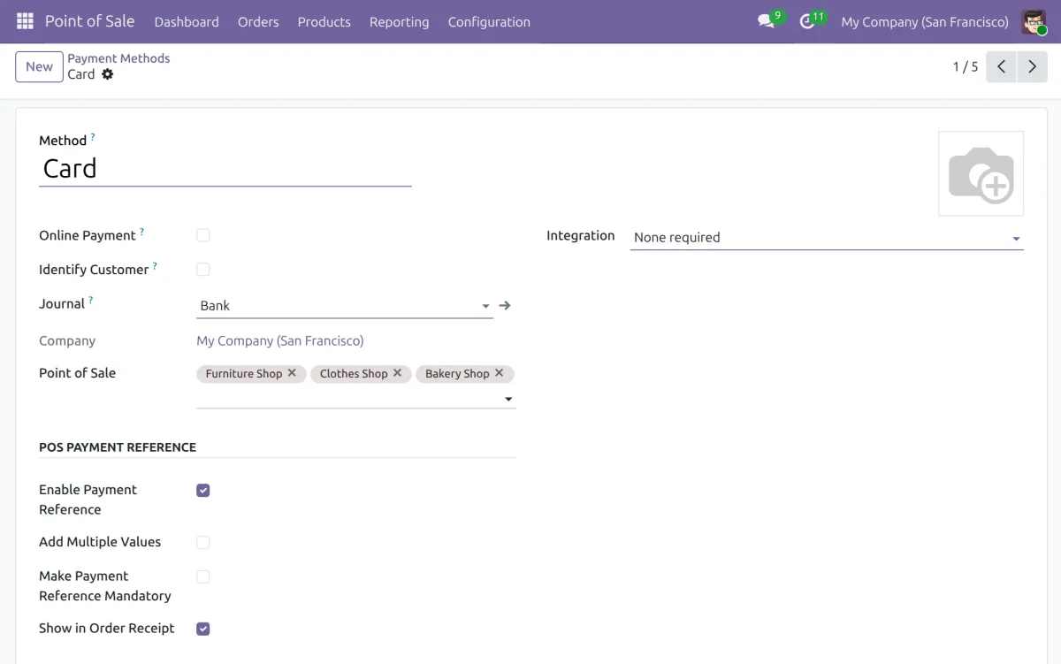Image resolution: width=1061 pixels, height=664 pixels.
Task: Switch company via My Company (San Francisco)
Action: (925, 21)
